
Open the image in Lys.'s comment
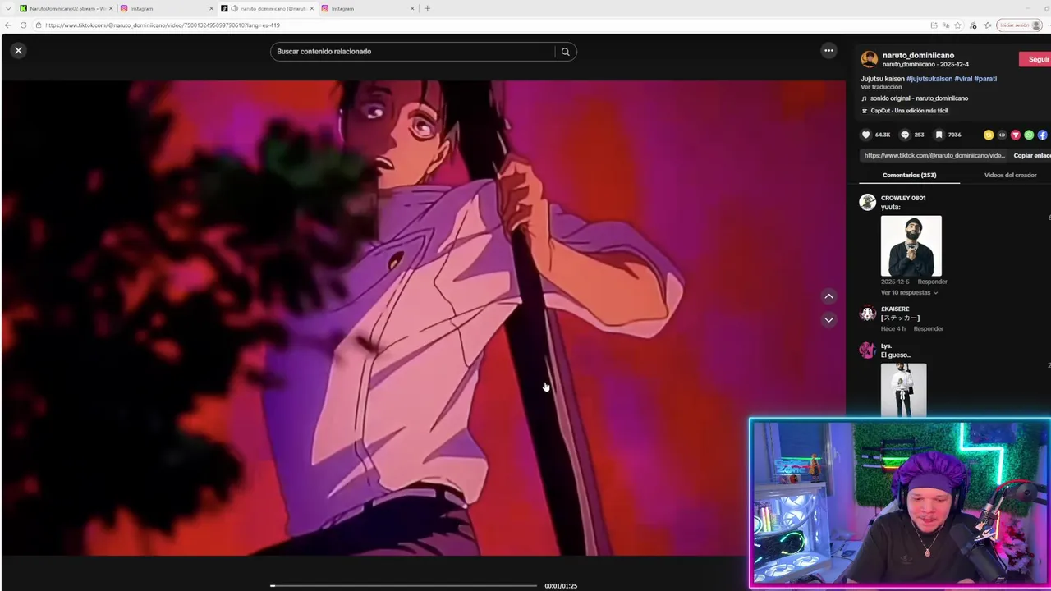(x=903, y=391)
